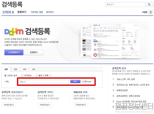
Task: Click the 제출서류 안내 heading
Action: (80, 92)
